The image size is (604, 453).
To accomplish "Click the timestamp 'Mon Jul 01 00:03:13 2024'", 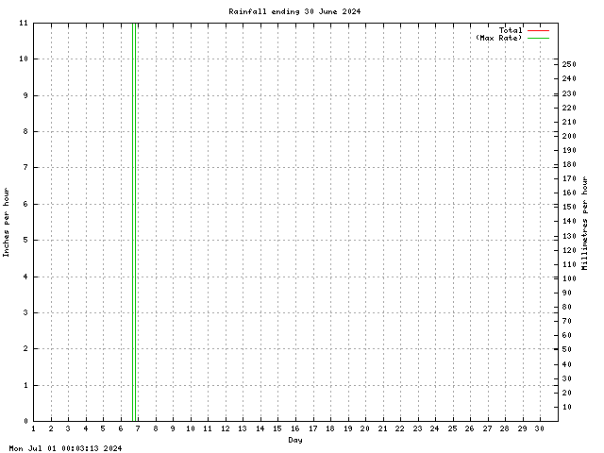I will (65, 448).
